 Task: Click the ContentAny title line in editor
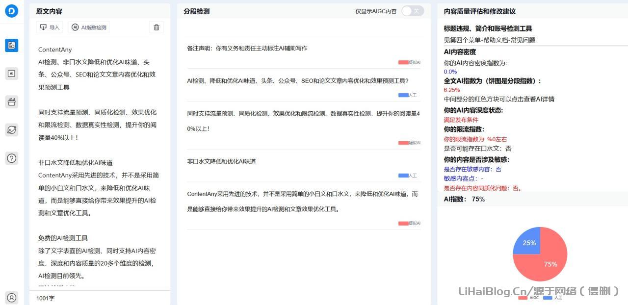[x=55, y=50]
